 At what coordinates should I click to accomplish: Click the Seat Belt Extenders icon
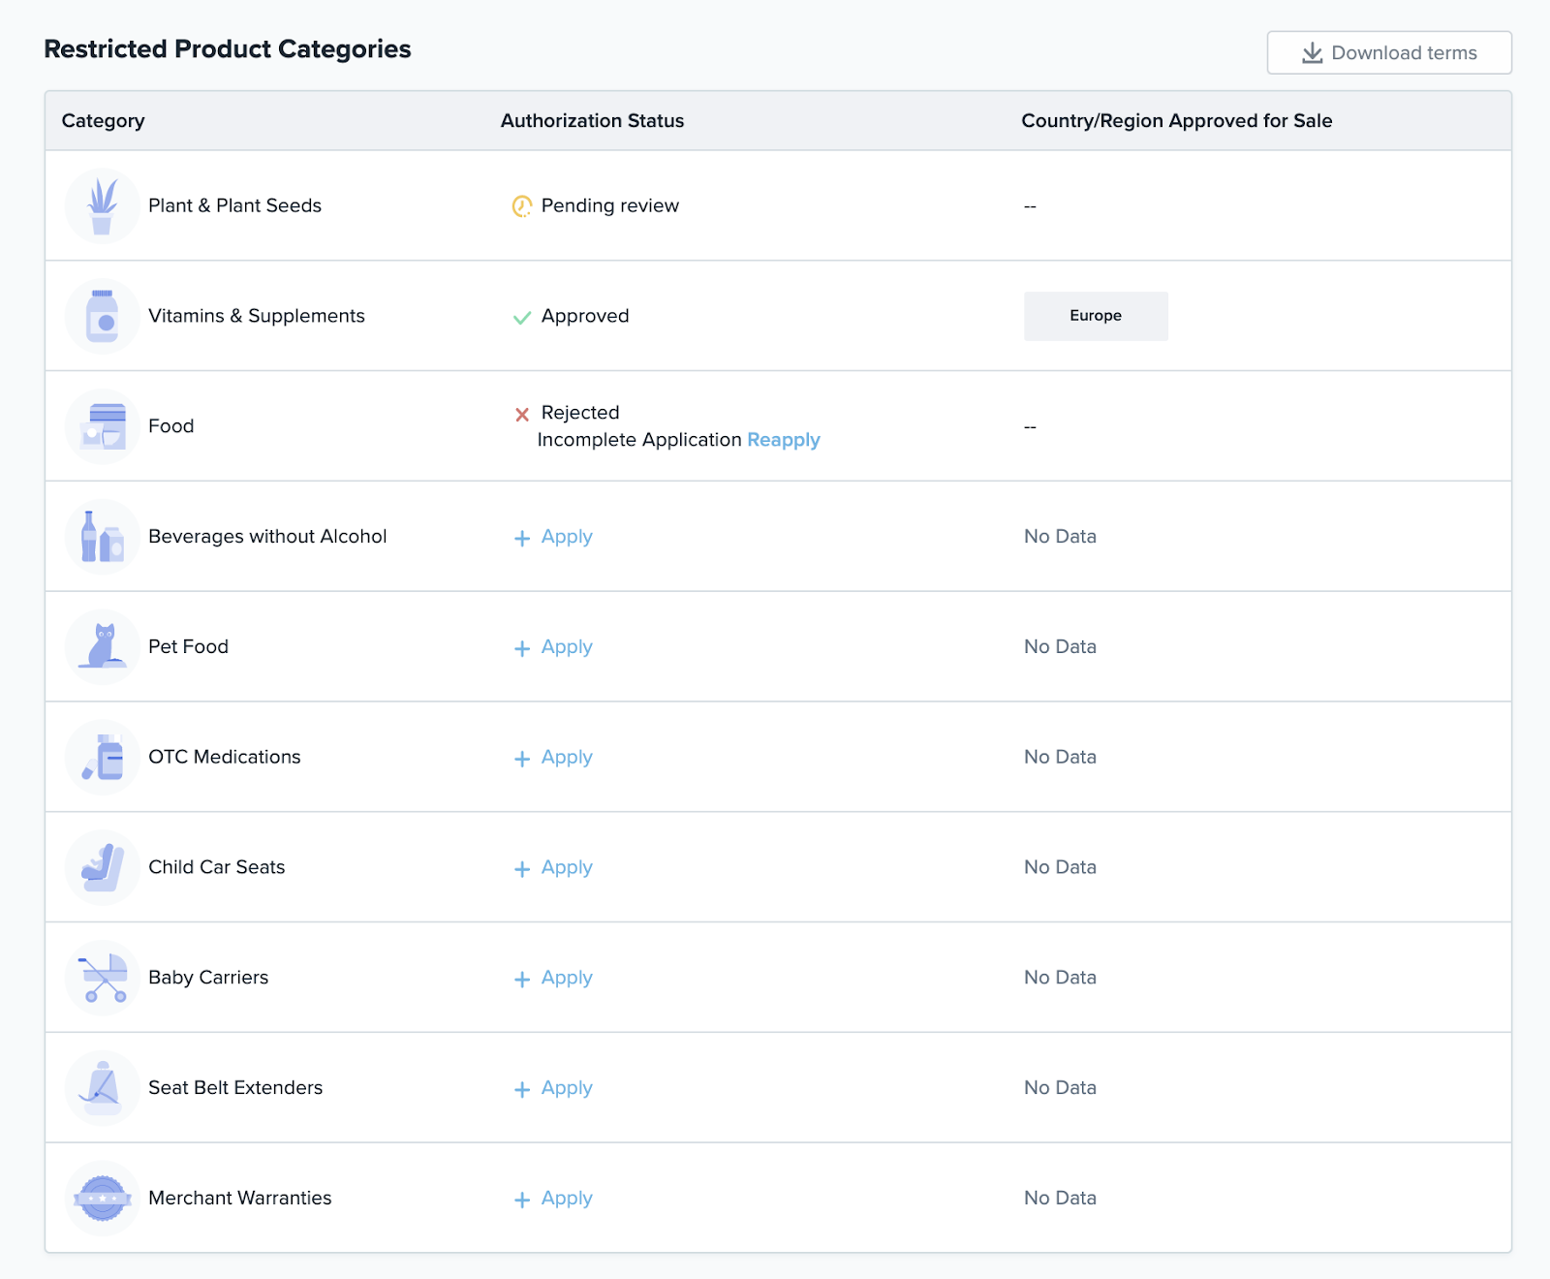click(102, 1088)
